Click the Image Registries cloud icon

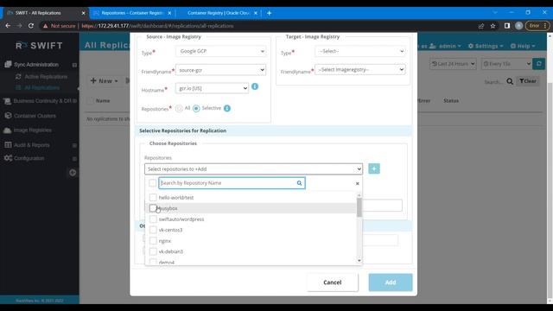(7, 130)
